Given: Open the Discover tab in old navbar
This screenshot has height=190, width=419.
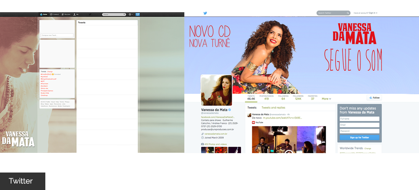Looking at the screenshot, I should click(x=66, y=14).
